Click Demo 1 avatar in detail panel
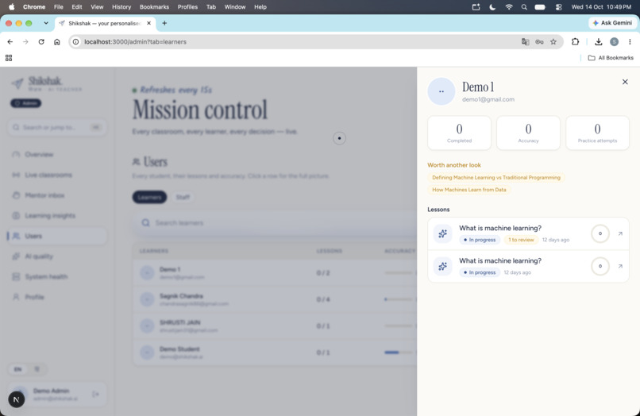640x416 pixels. tap(441, 91)
